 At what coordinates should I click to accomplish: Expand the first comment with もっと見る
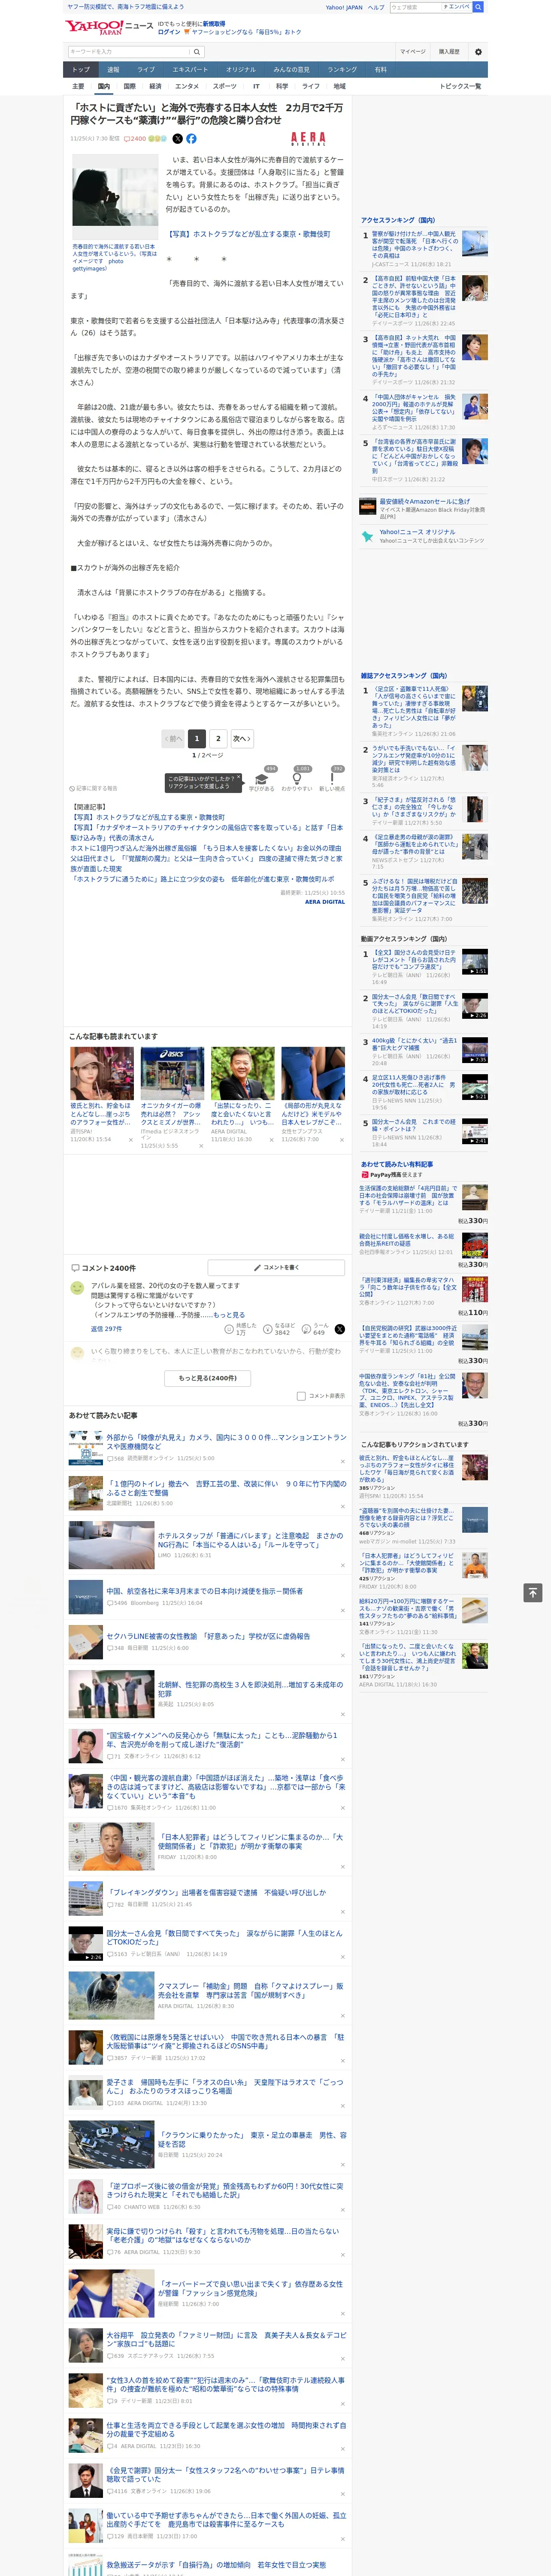pos(229,1315)
